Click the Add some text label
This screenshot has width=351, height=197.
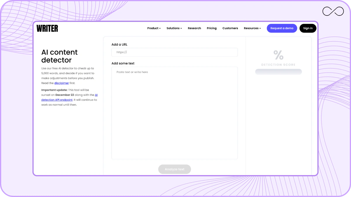123,63
